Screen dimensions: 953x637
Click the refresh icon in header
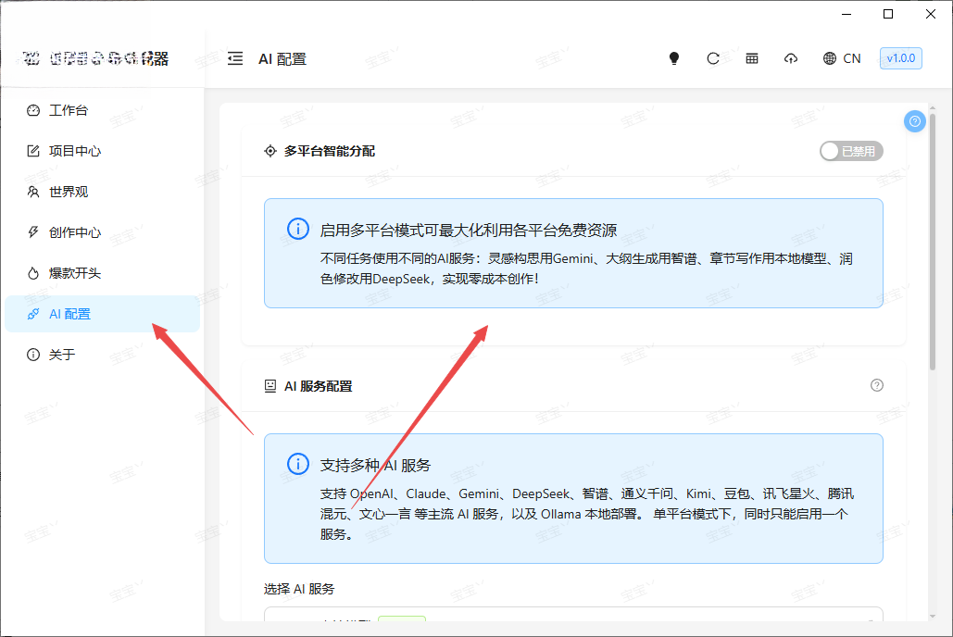713,58
